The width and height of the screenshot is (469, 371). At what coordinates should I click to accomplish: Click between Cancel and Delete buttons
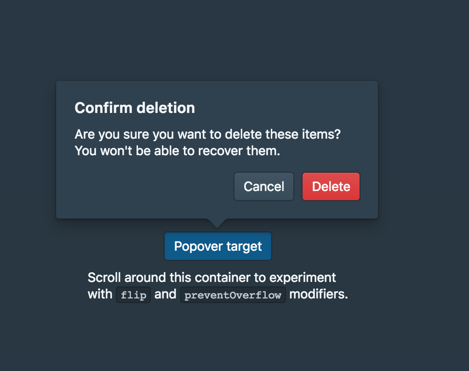298,186
